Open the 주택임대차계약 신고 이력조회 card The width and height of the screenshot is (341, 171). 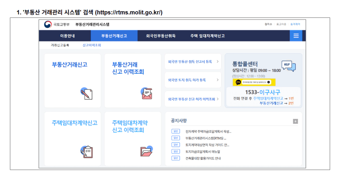coord(133,139)
